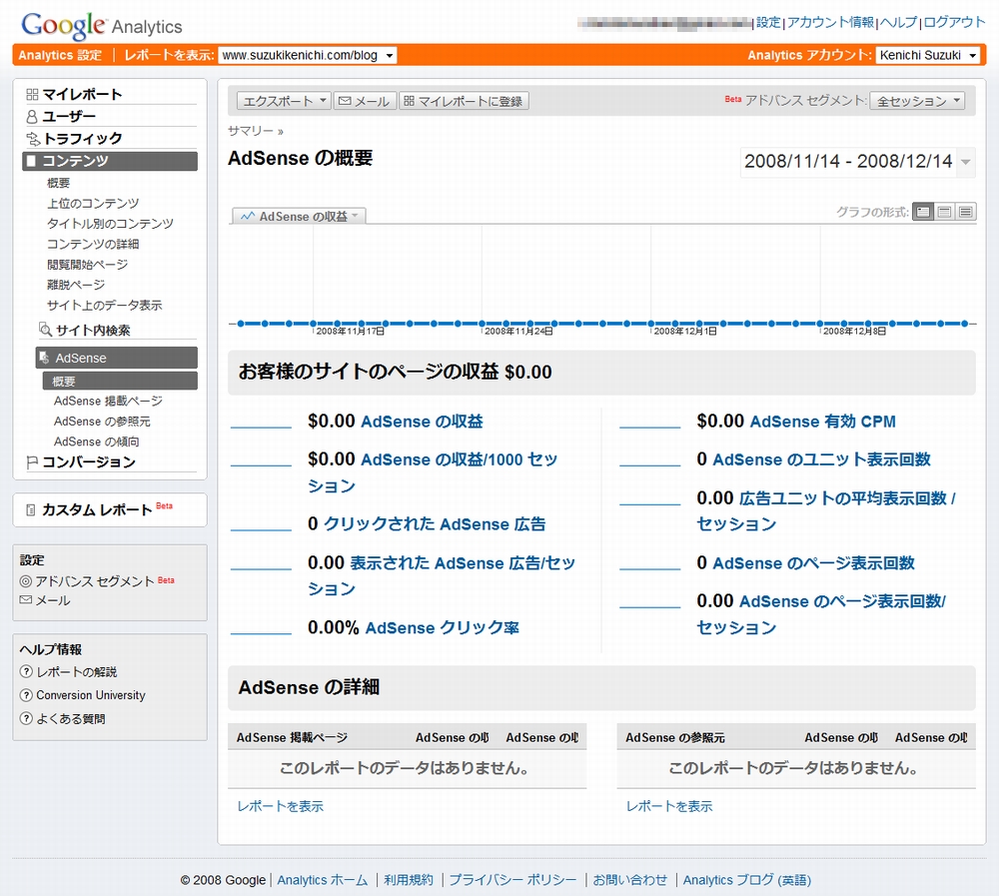This screenshot has height=896, width=999.
Task: Select the first graph format icon
Action: (923, 212)
